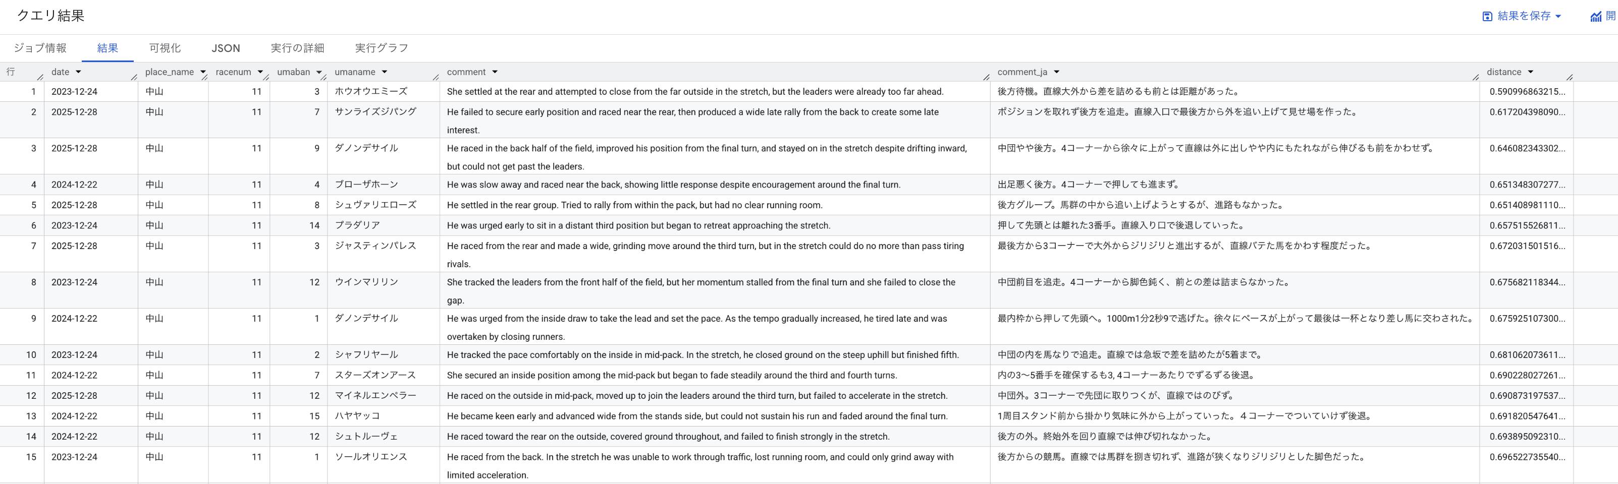Viewport: 1618px width, 484px height.
Task: View the 実行グラフ tab
Action: coord(381,48)
